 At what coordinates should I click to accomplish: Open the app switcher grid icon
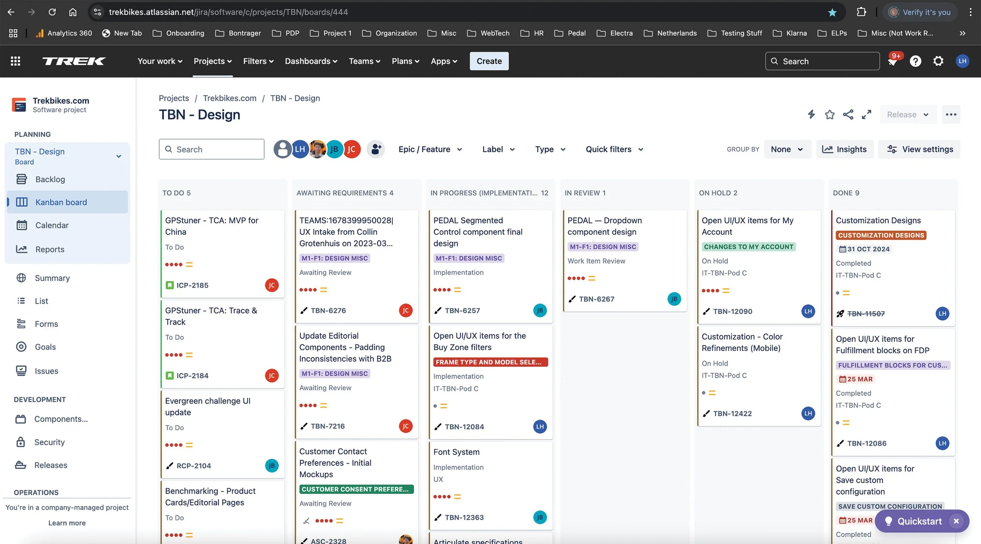[15, 61]
